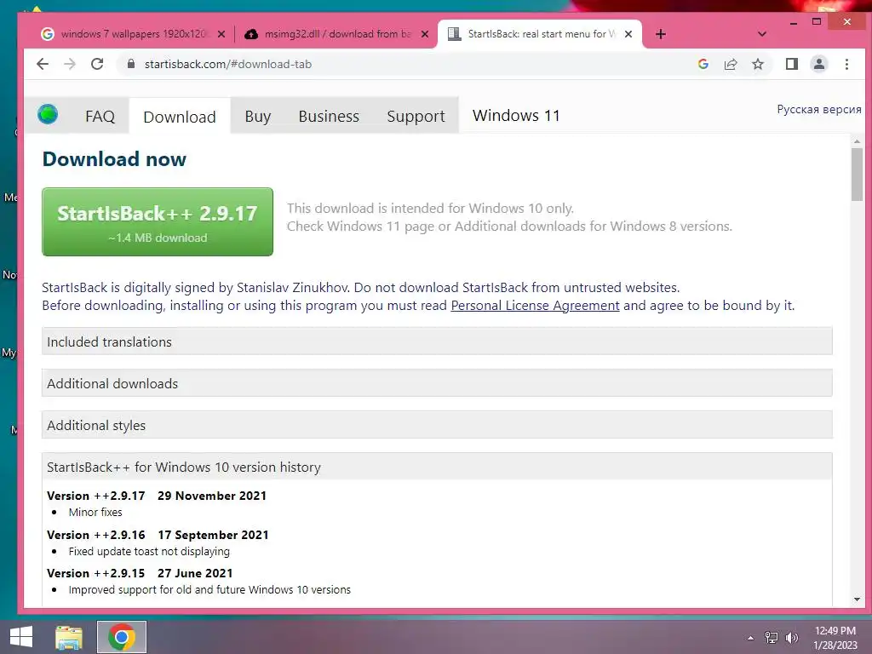Collapse the Windows 10 version history section
Viewport: 872px width, 654px height.
click(437, 467)
